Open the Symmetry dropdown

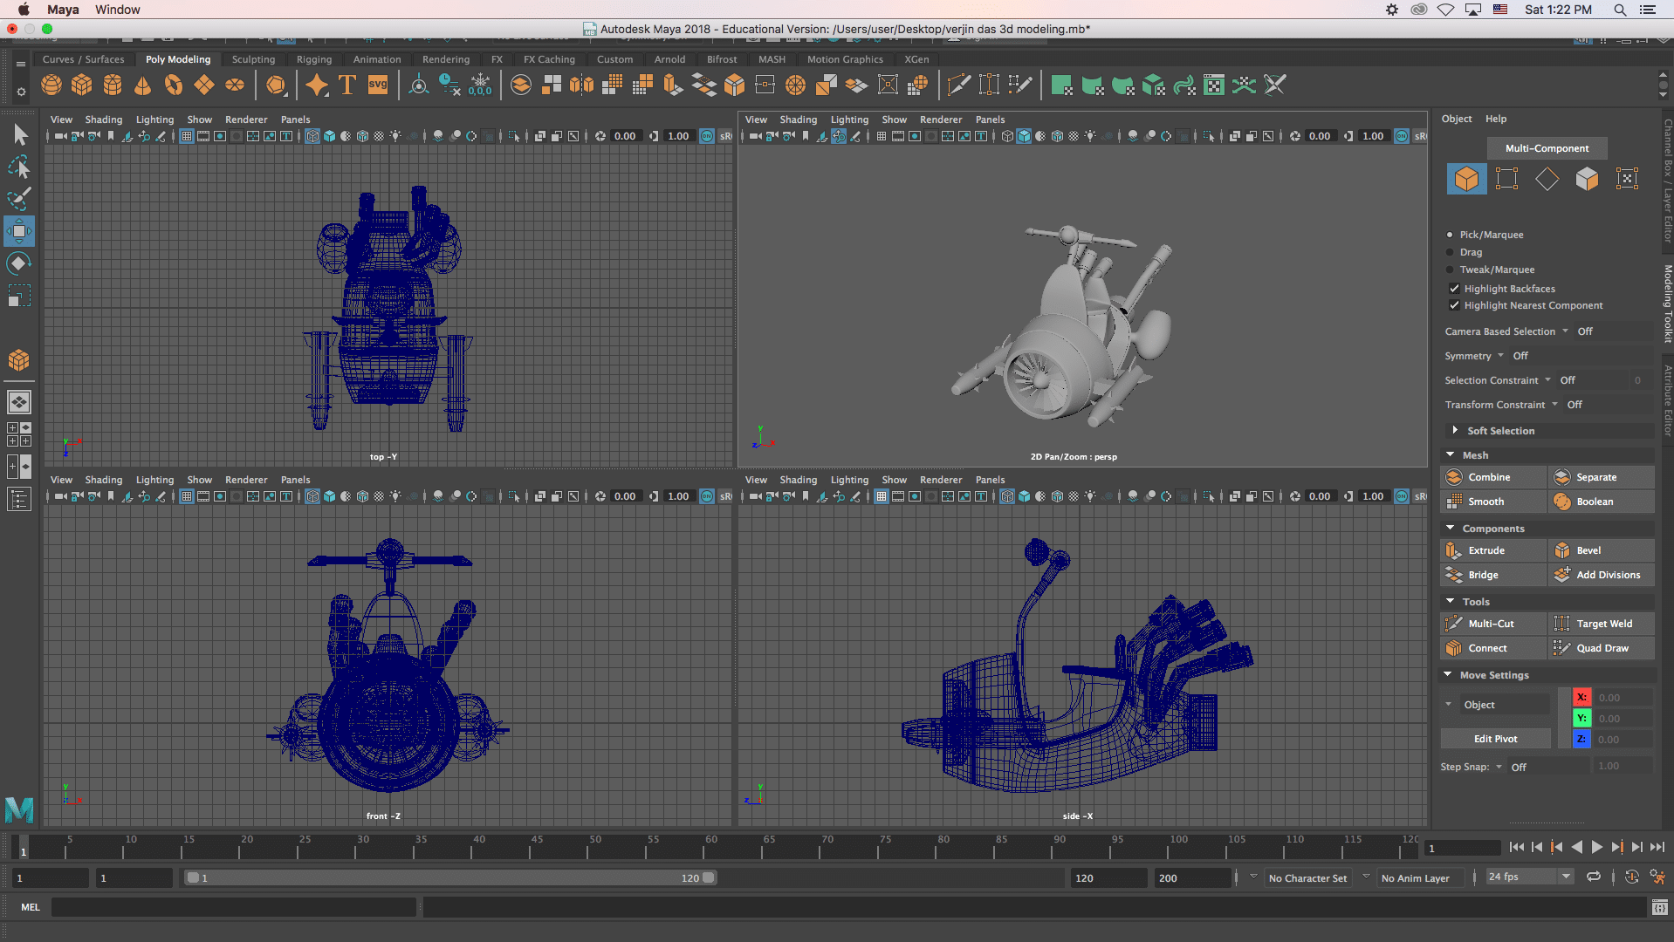(1499, 356)
